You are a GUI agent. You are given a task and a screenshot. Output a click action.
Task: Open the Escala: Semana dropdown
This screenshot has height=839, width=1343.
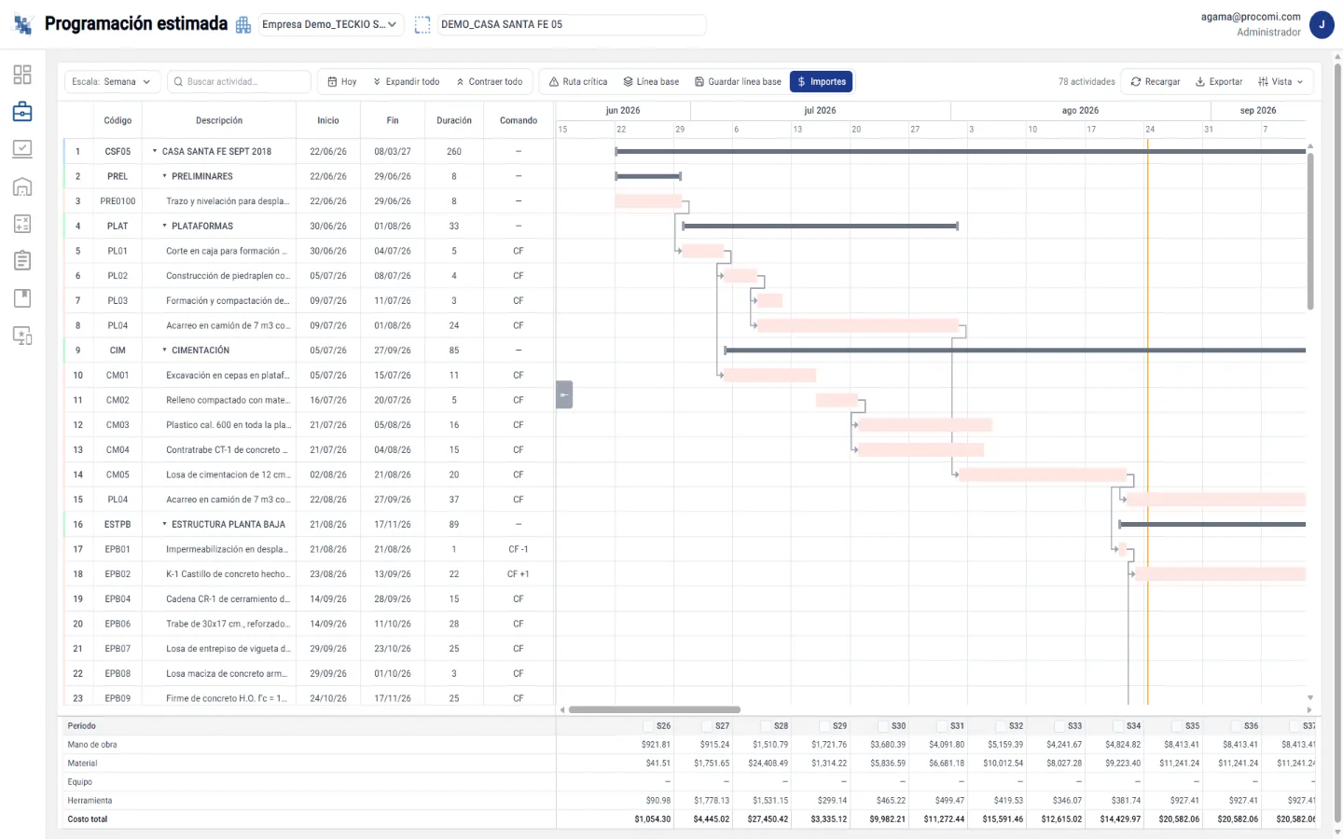click(x=112, y=82)
